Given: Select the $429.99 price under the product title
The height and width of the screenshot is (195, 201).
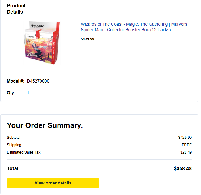Looking at the screenshot, I should coord(88,39).
